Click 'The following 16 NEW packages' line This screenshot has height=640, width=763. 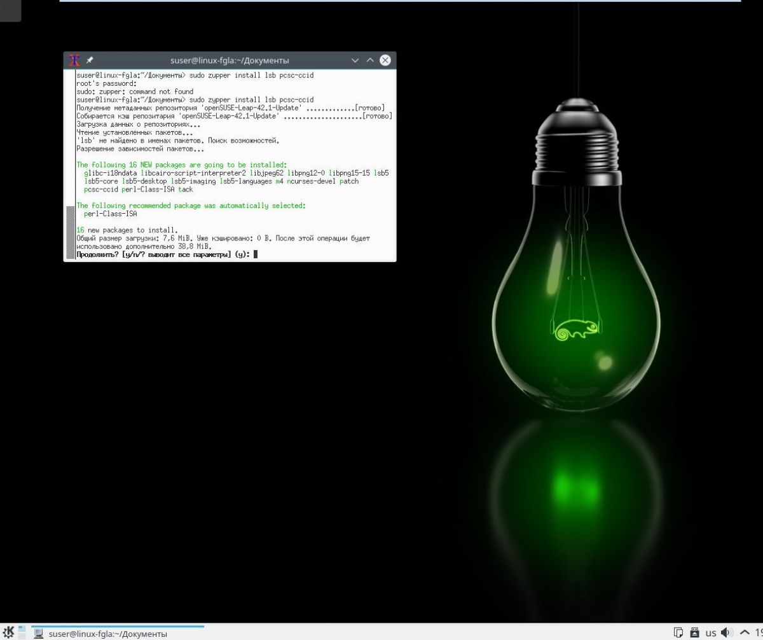tap(182, 165)
